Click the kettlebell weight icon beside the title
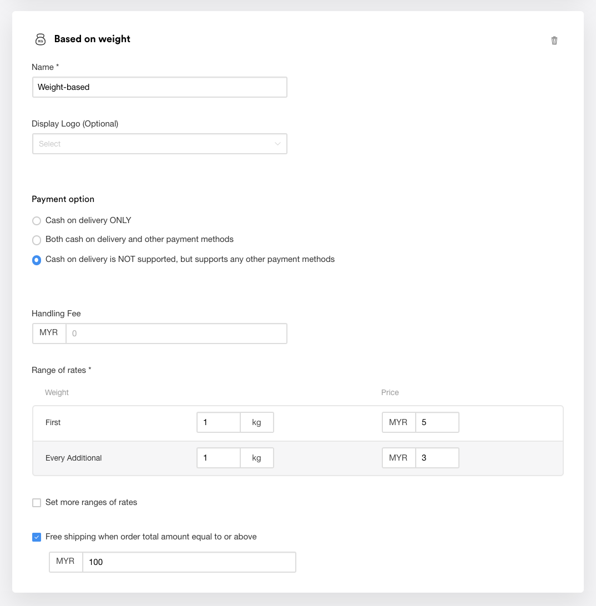 pyautogui.click(x=41, y=39)
